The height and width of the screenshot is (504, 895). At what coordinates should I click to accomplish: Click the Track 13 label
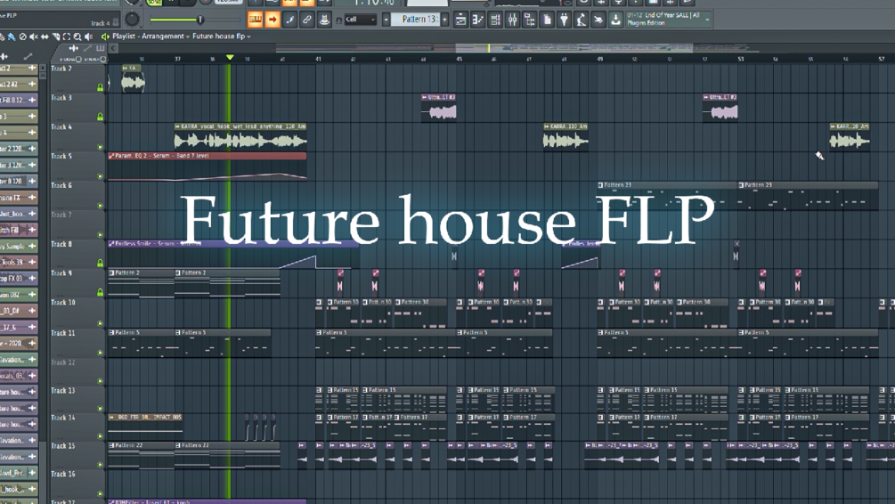point(63,391)
